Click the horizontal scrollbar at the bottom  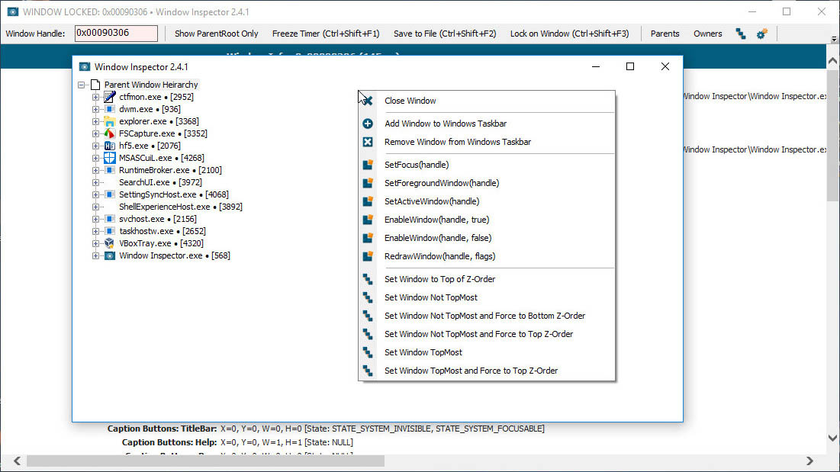[206, 461]
